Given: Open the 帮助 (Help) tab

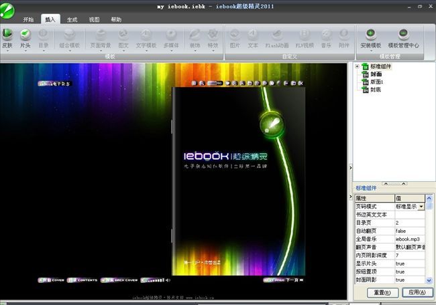Looking at the screenshot, I should coord(116,19).
